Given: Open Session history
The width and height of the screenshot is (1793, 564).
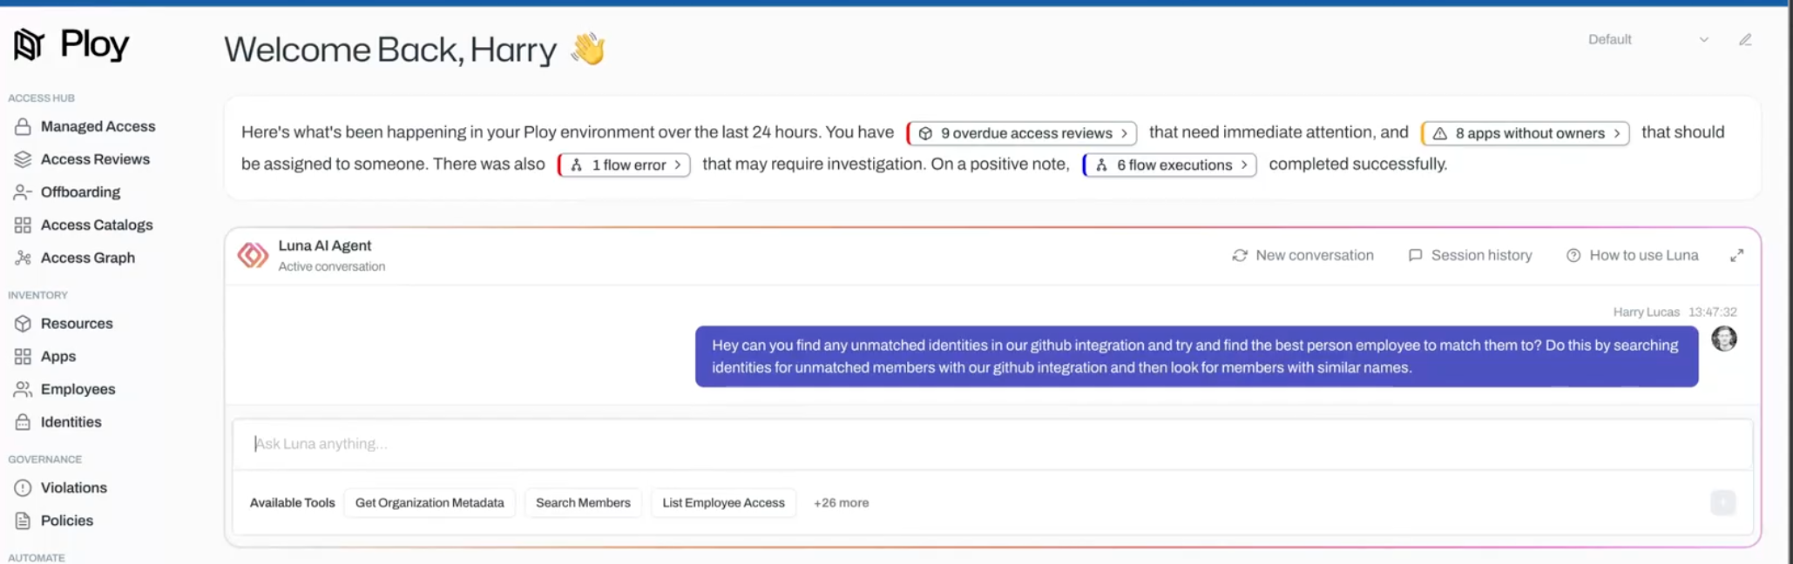Looking at the screenshot, I should [1470, 255].
